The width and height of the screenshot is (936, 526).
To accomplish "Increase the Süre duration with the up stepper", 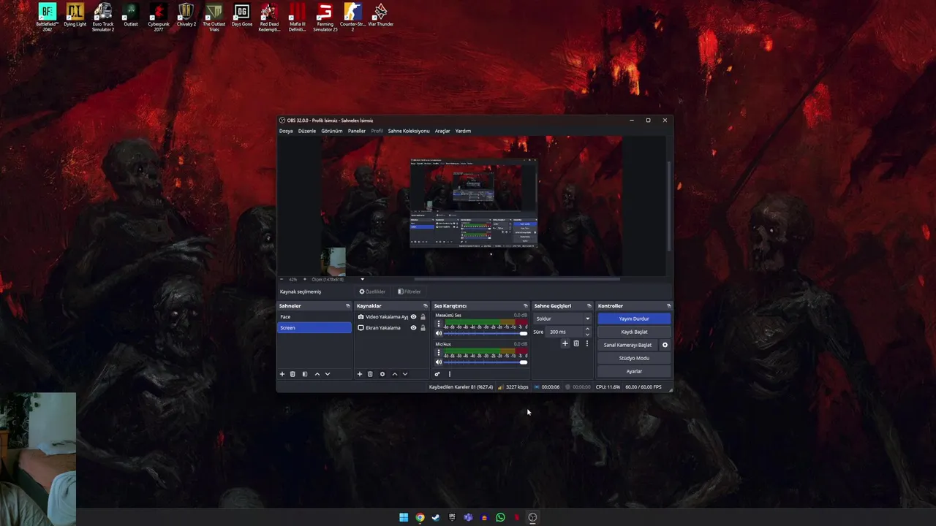I will pyautogui.click(x=587, y=329).
